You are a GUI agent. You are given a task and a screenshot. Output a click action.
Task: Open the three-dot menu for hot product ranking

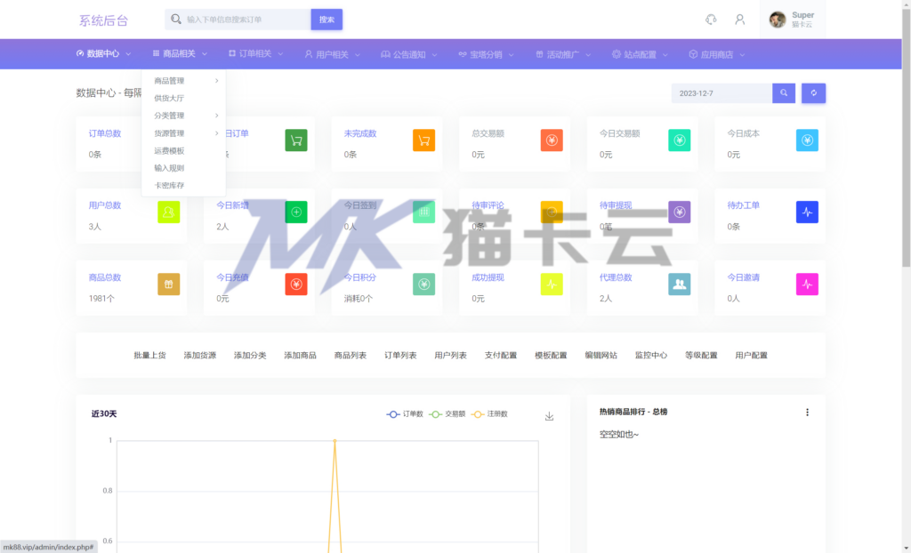click(x=807, y=412)
